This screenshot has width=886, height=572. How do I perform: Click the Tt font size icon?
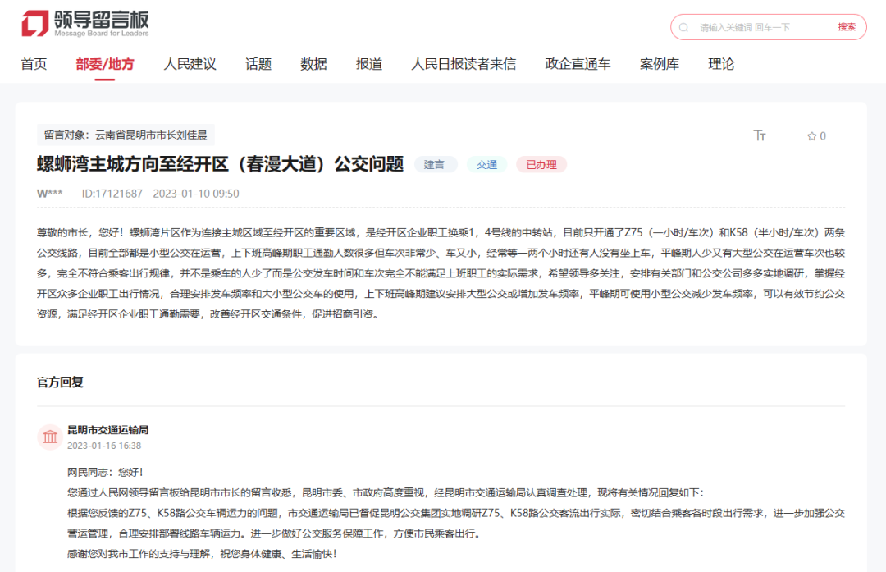click(x=760, y=135)
